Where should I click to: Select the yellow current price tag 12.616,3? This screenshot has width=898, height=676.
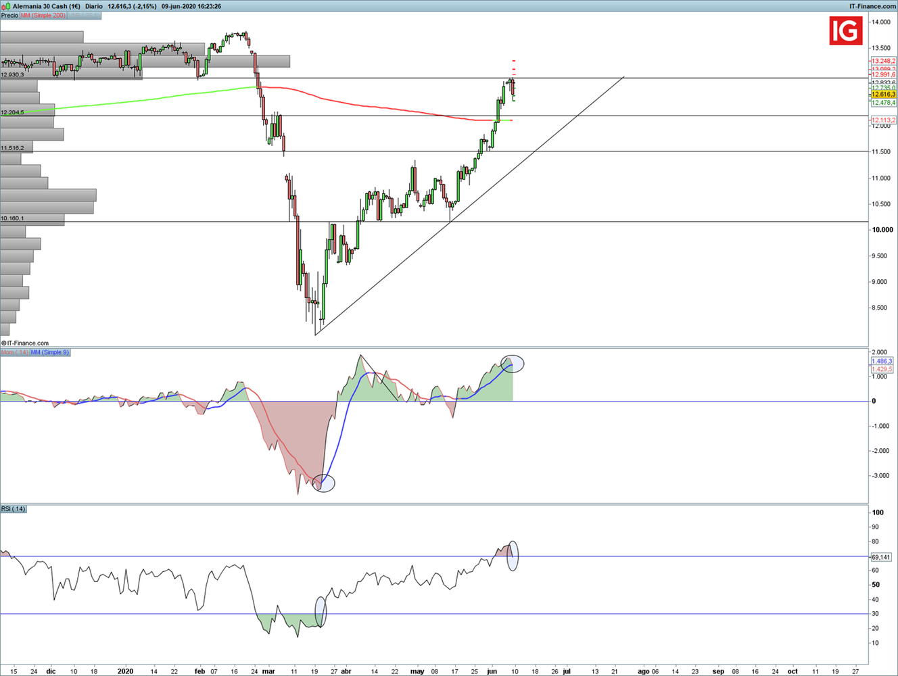click(883, 95)
